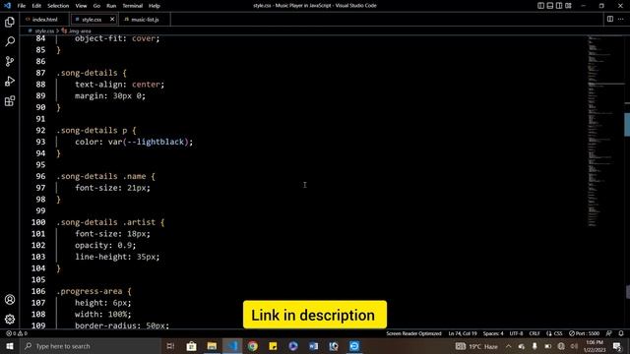This screenshot has height=354, width=630.
Task: Split the editor to the right
Action: coord(610,19)
